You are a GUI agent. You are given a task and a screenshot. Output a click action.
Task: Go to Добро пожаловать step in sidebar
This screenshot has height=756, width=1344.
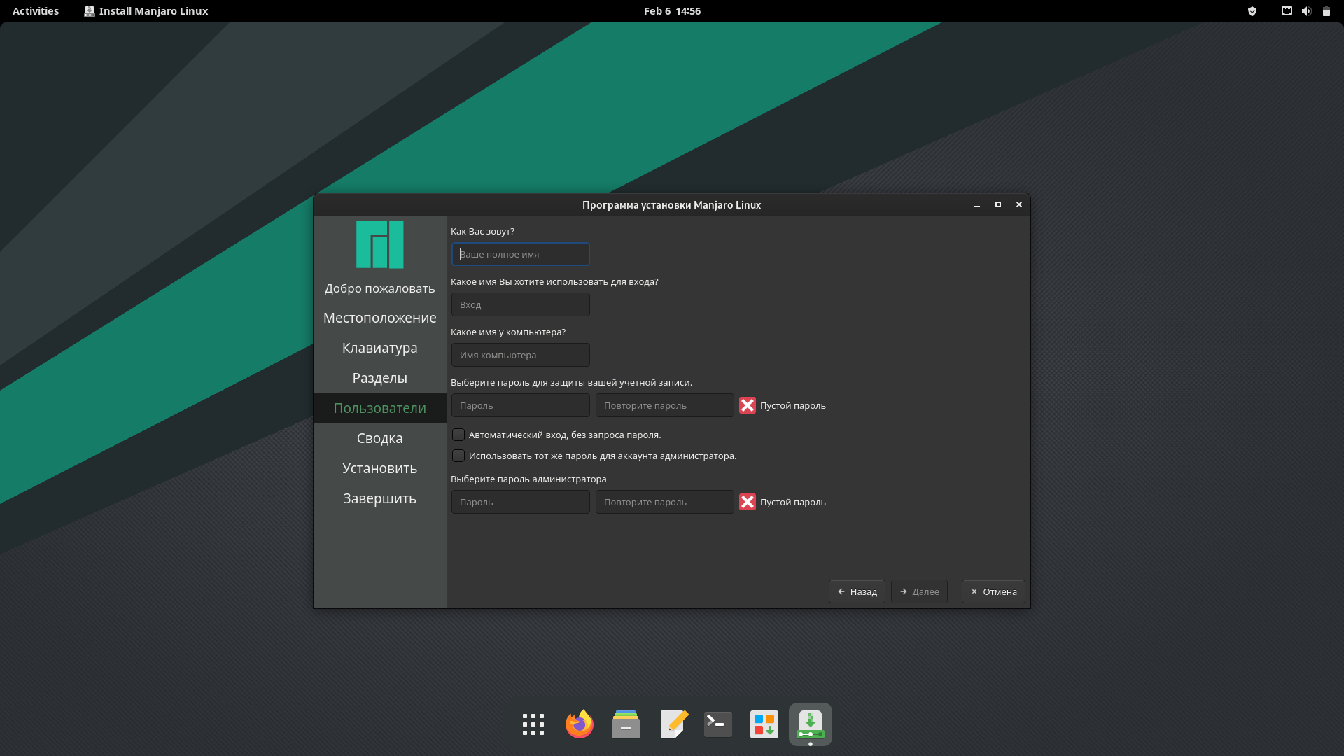point(380,288)
